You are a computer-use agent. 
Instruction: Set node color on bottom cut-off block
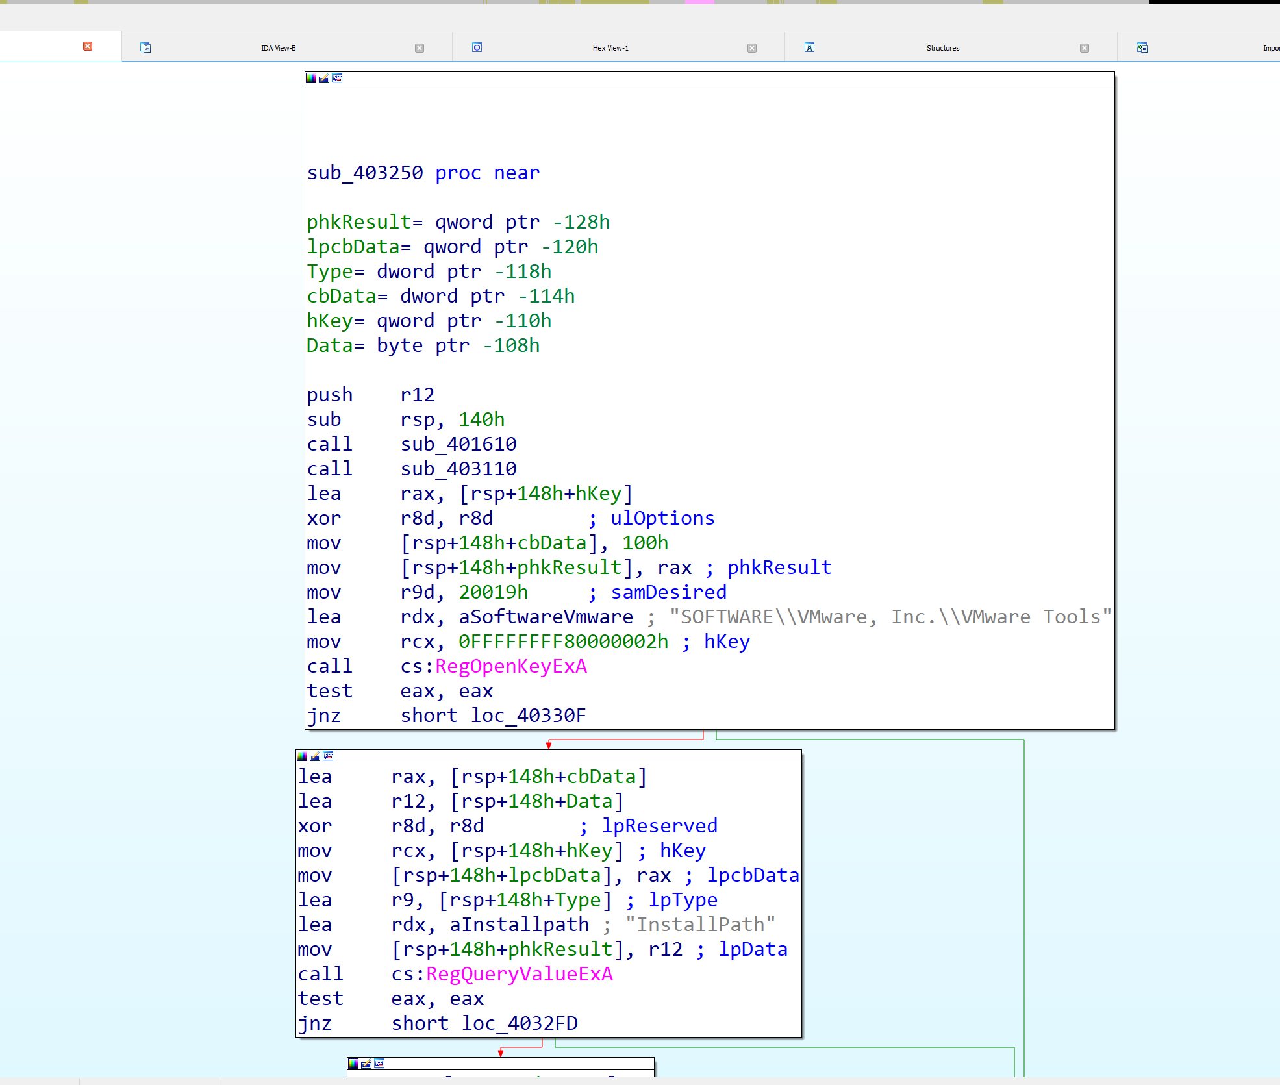353,1064
